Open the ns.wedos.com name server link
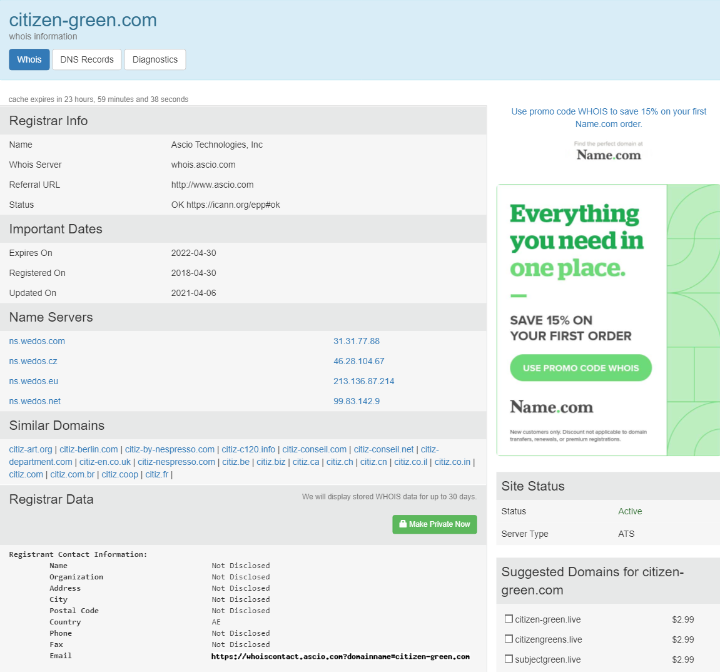This screenshot has width=720, height=672. point(37,341)
